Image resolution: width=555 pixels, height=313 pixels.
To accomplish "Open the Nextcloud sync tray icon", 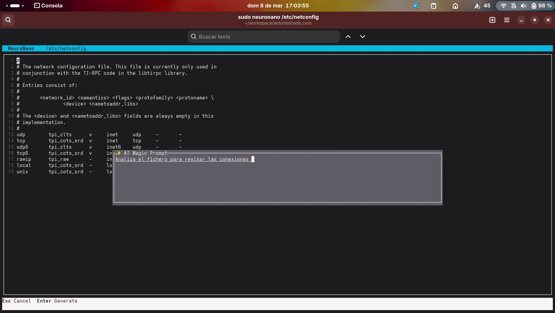I will pos(416,6).
